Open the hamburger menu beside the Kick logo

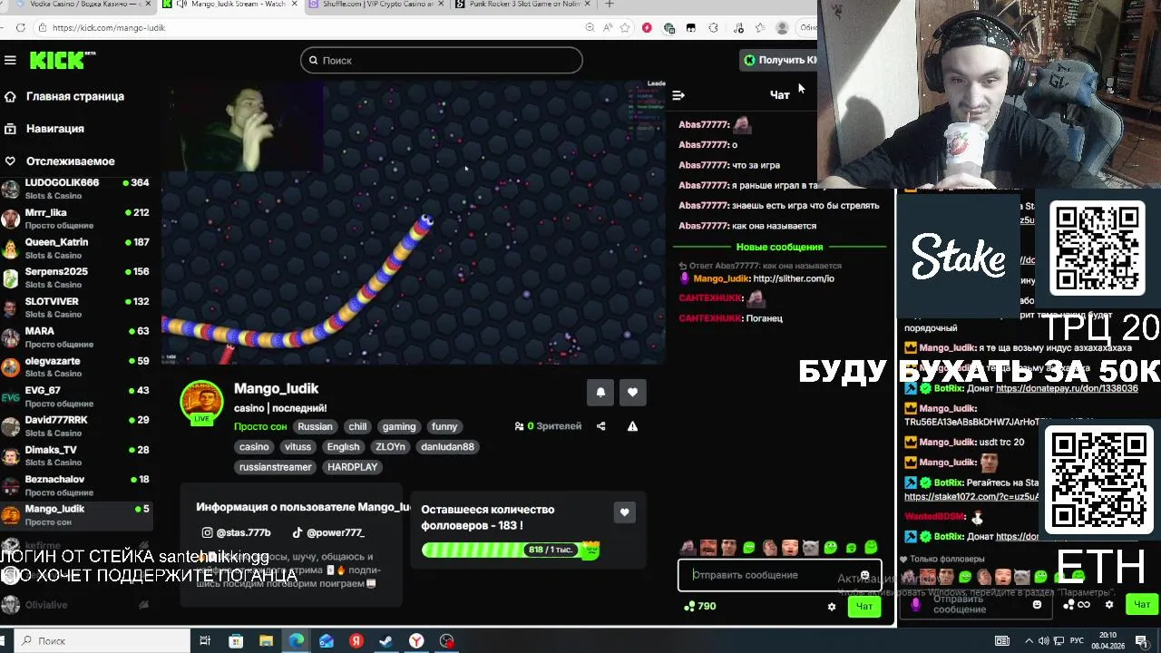click(10, 60)
